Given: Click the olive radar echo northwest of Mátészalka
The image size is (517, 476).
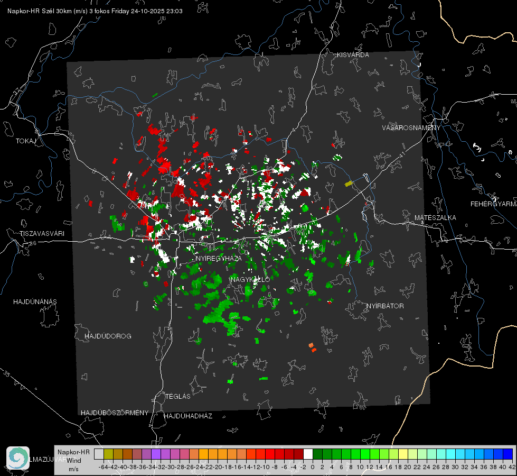Looking at the screenshot, I should coord(349,184).
